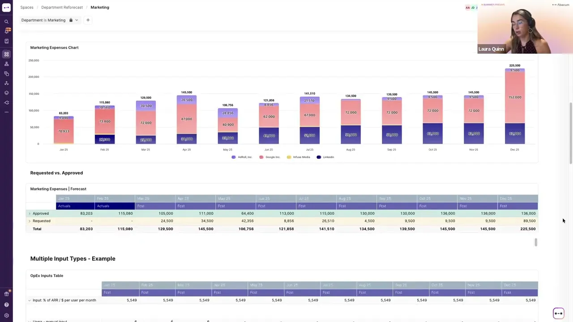
Task: Go to Spaces breadcrumb
Action: 27,7
